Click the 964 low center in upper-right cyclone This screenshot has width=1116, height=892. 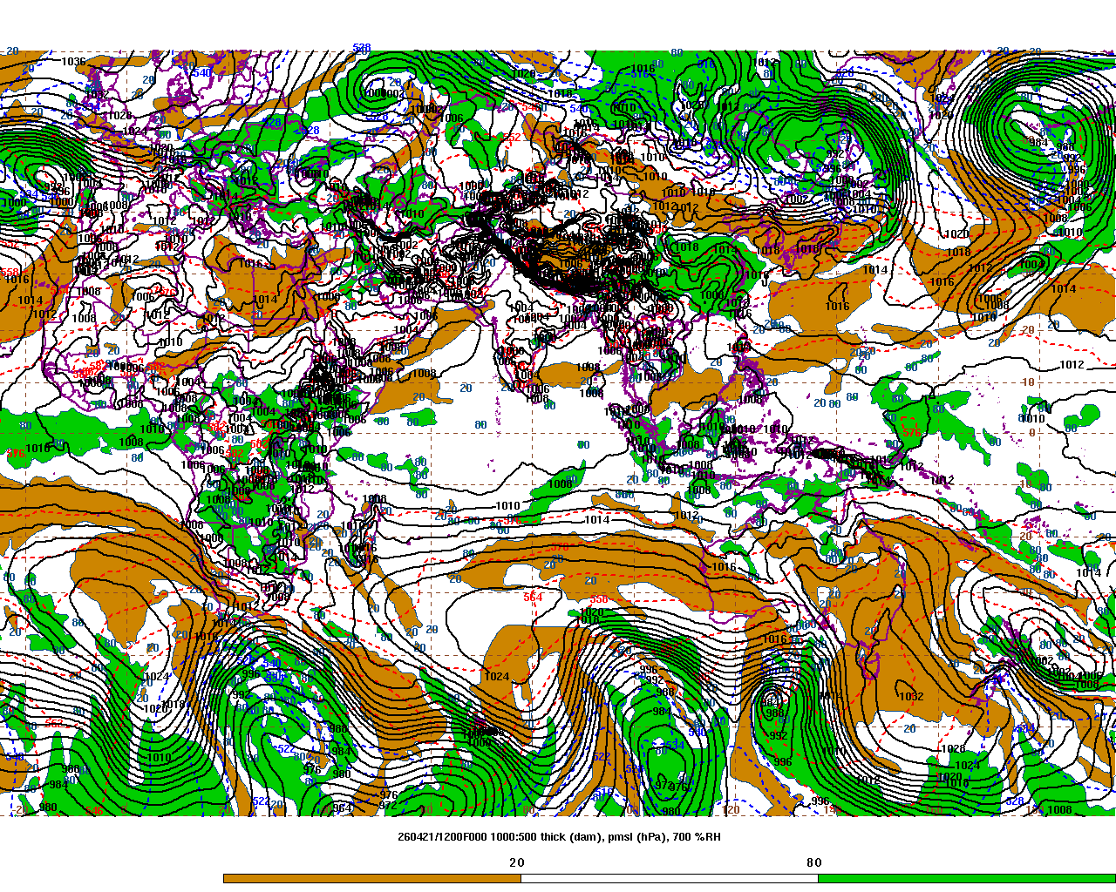(1038, 142)
